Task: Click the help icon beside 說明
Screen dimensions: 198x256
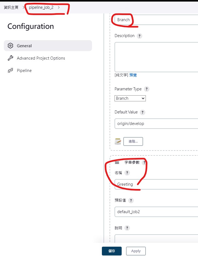Action: 127,228
